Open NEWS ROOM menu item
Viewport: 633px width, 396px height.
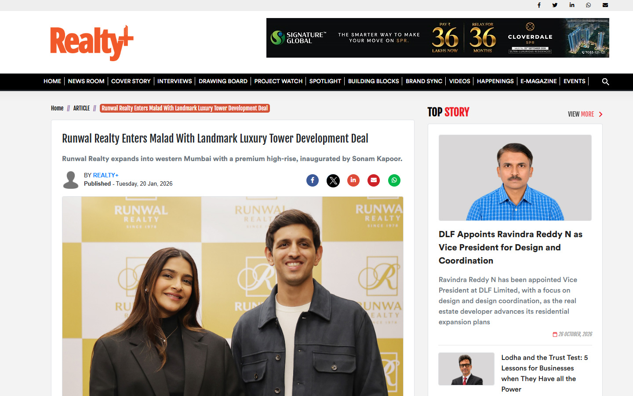click(86, 81)
